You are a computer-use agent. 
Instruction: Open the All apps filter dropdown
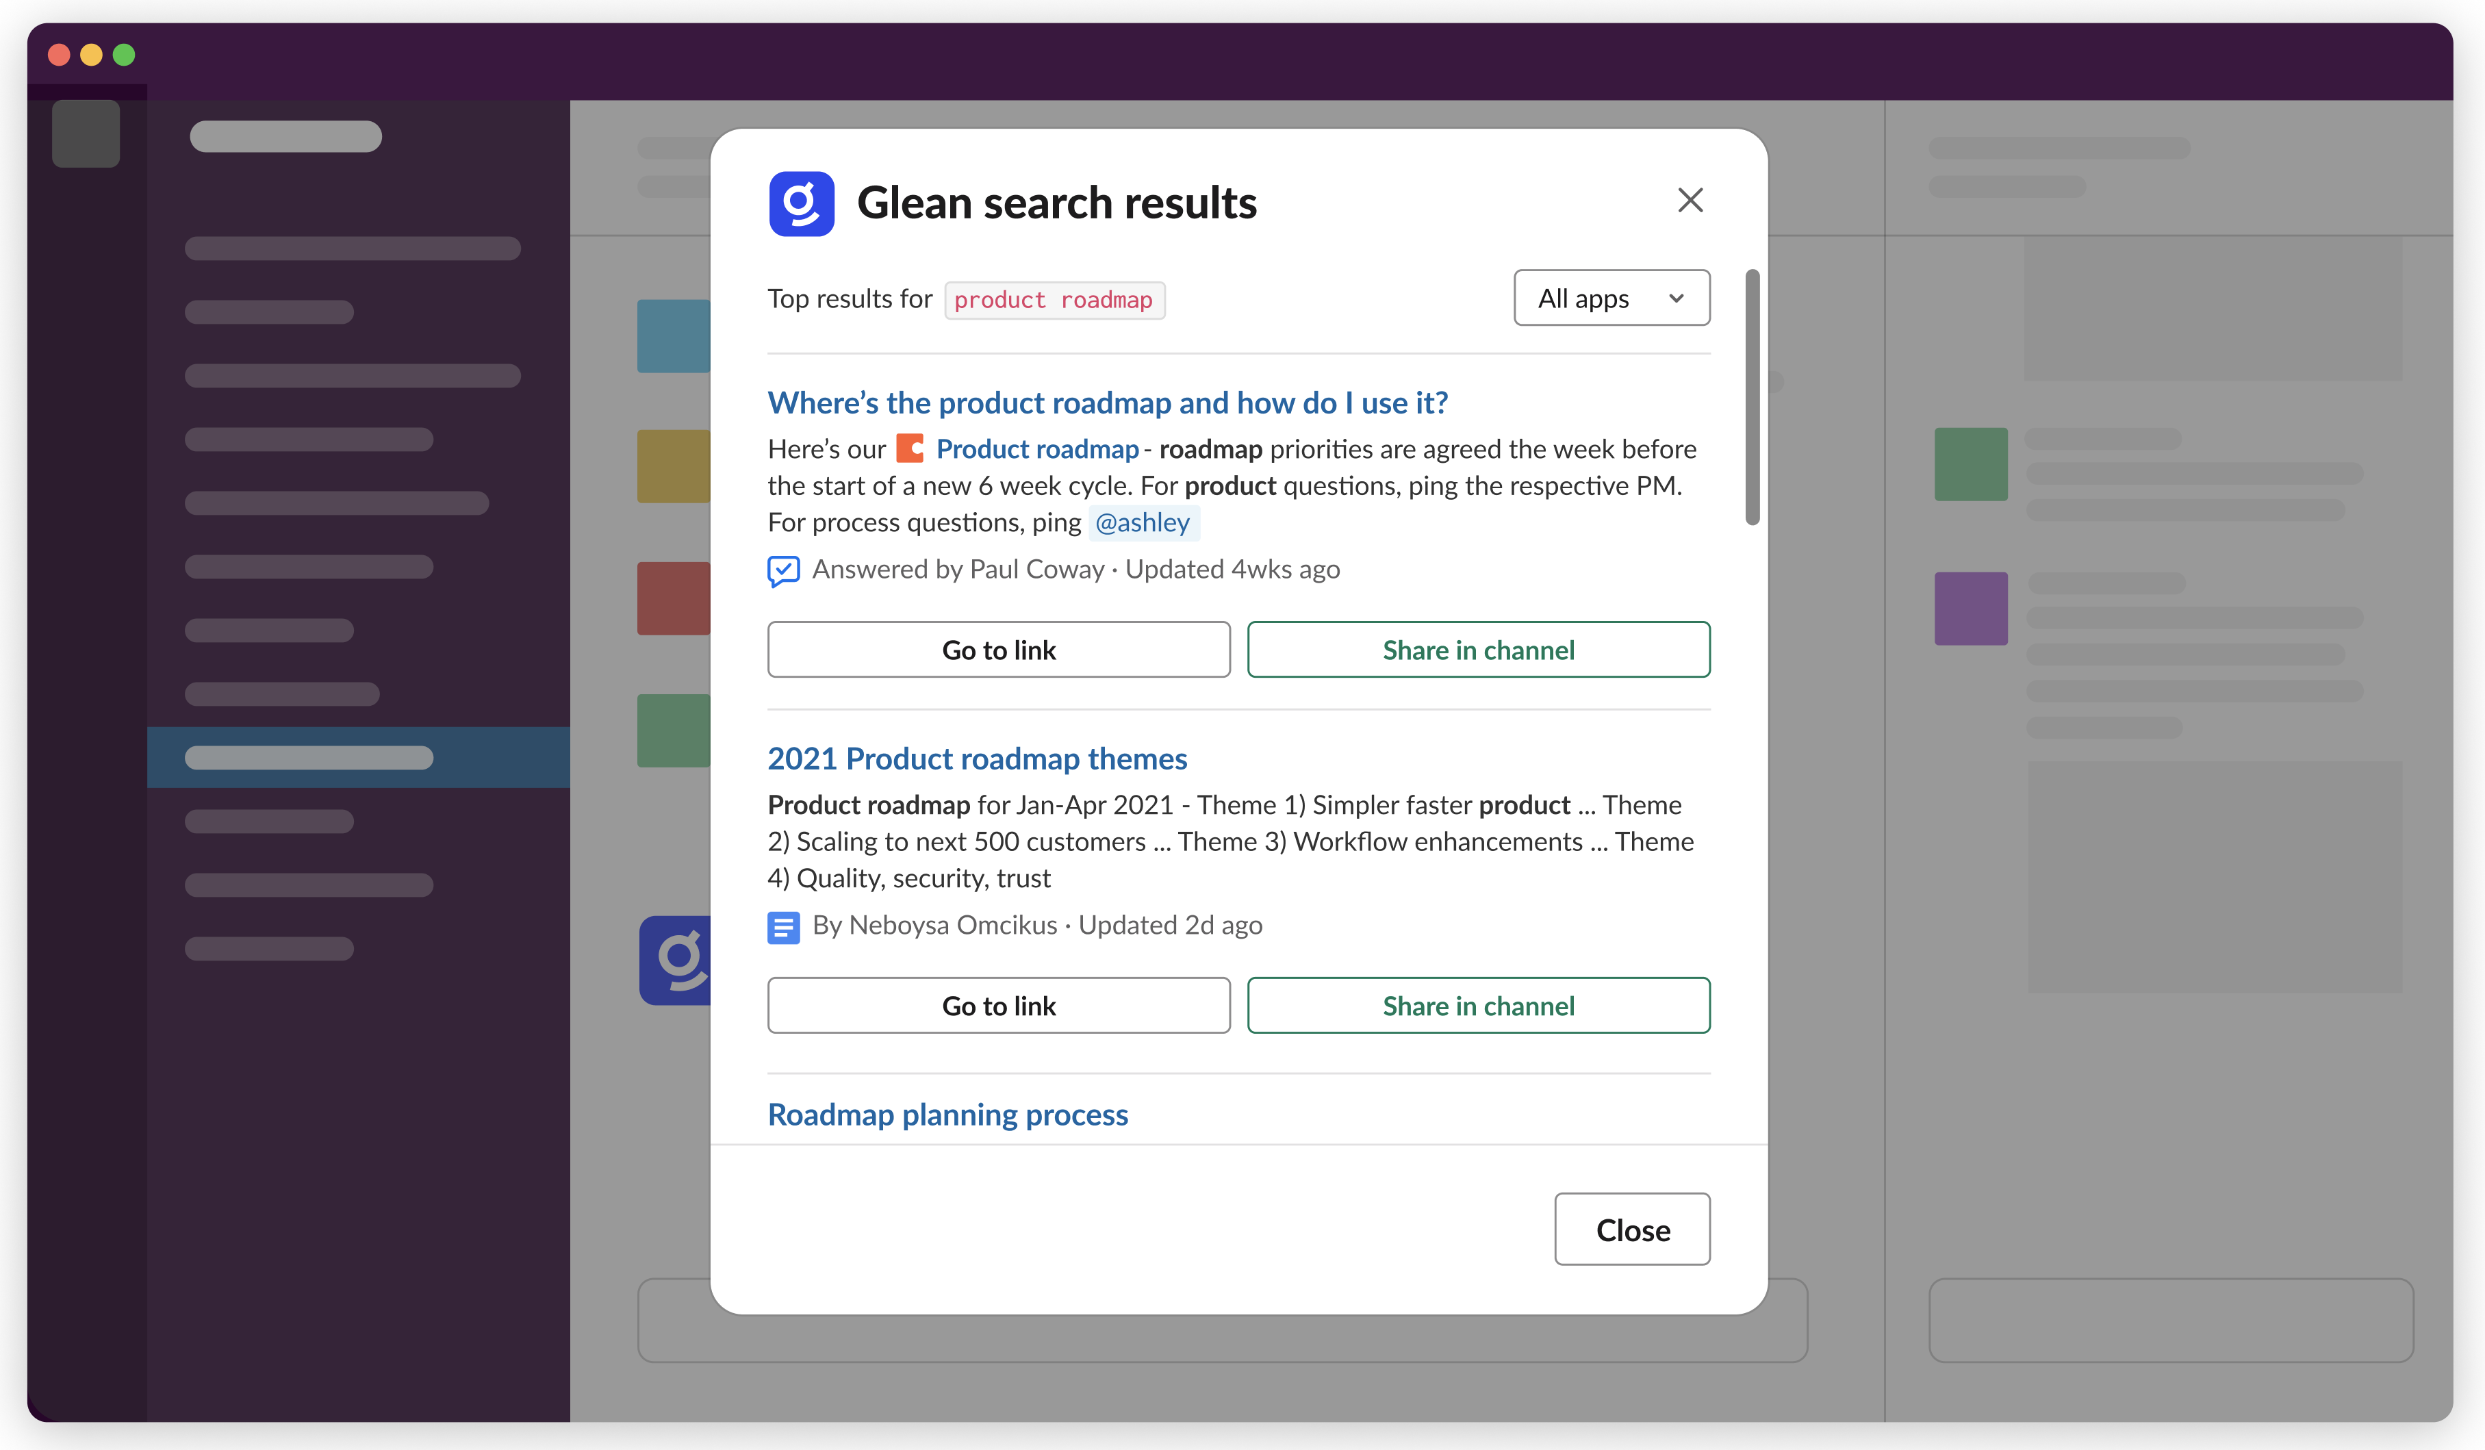pos(1611,298)
